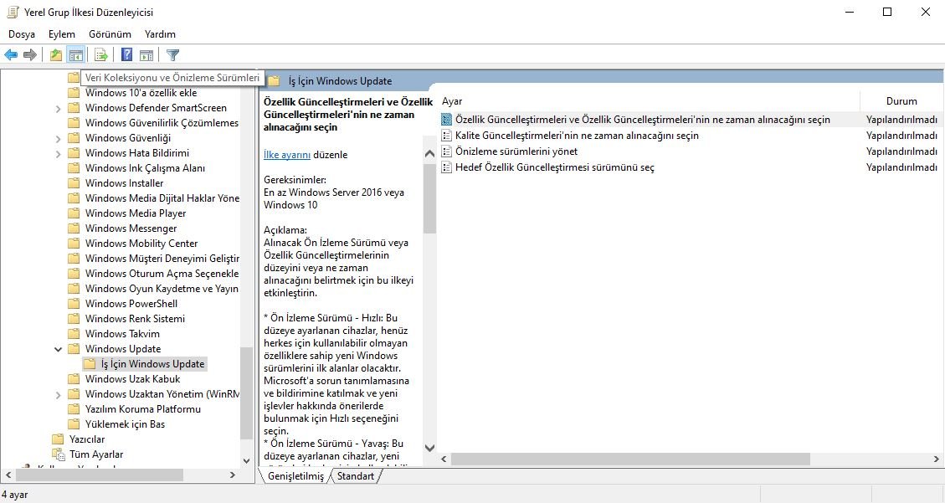Open the Görünüm menu

110,34
